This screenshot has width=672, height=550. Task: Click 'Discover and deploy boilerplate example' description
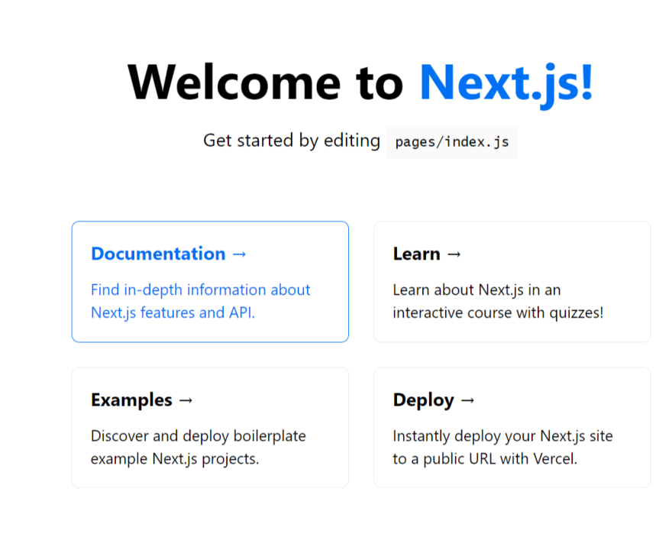(199, 447)
